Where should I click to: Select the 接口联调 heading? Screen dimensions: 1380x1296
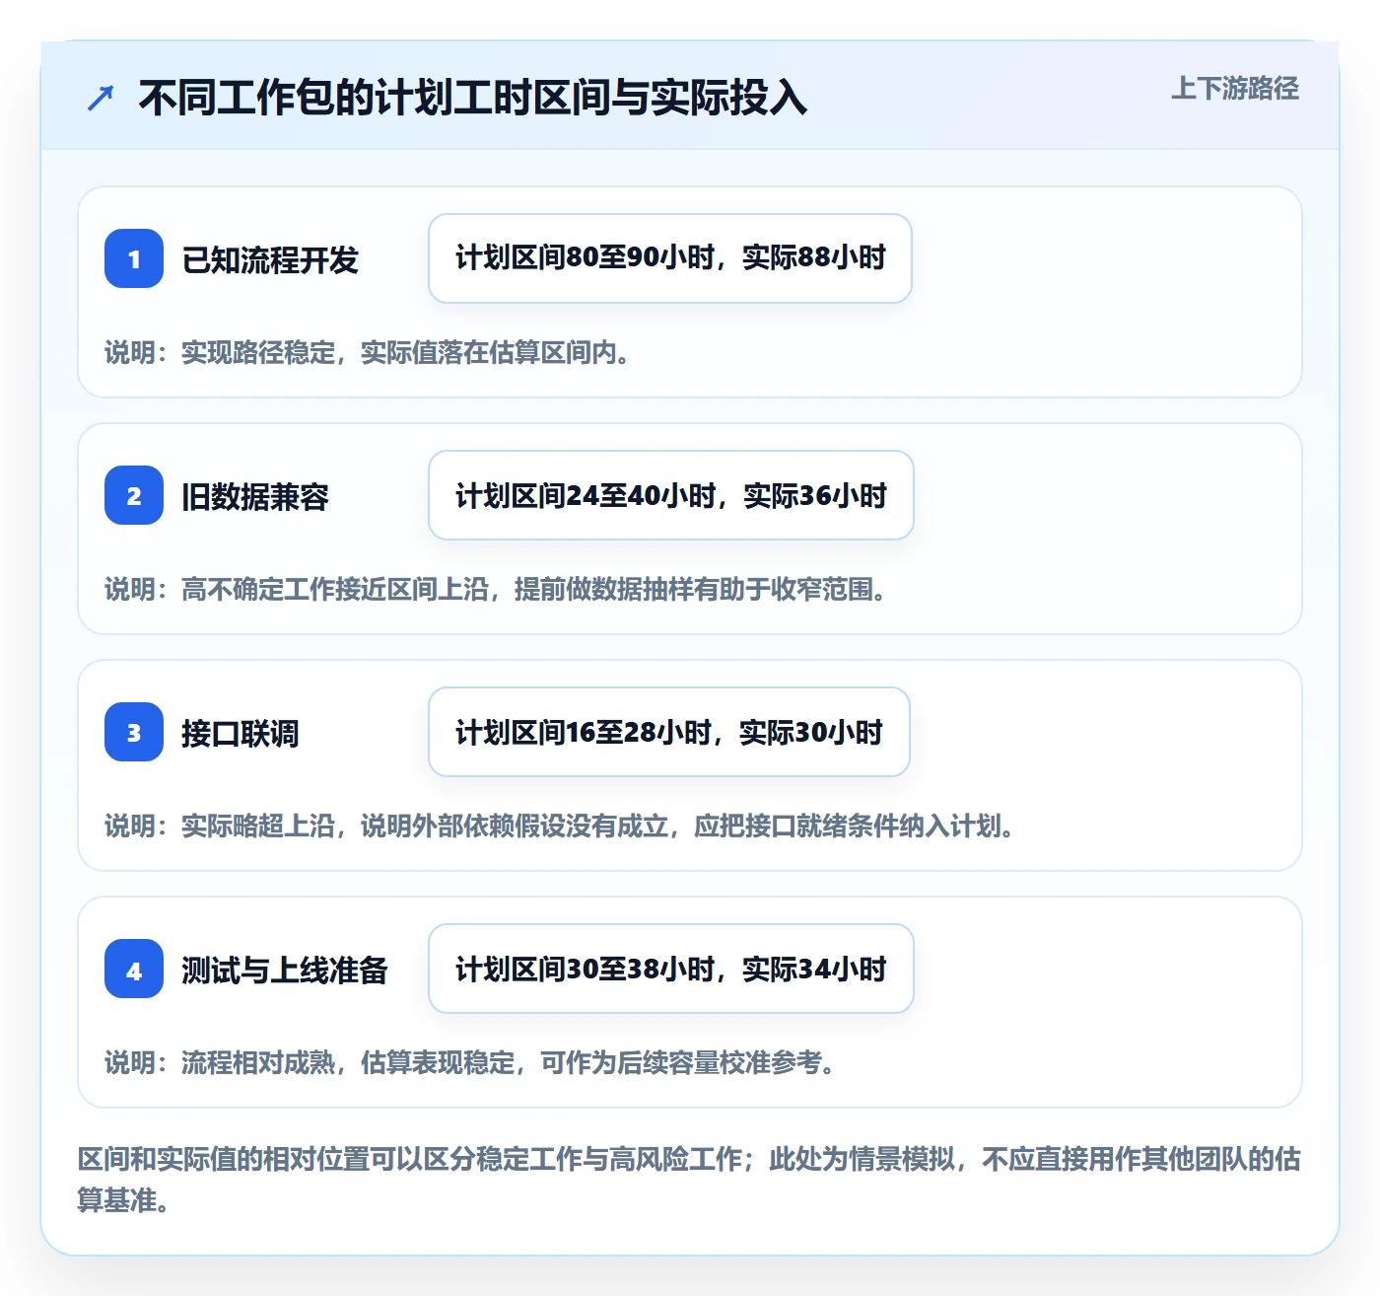pos(241,734)
